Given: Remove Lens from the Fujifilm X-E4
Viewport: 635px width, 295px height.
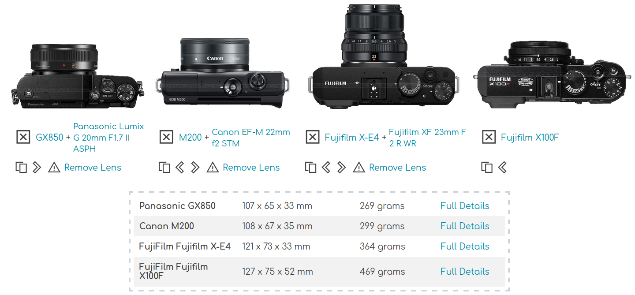Looking at the screenshot, I should (x=398, y=168).
